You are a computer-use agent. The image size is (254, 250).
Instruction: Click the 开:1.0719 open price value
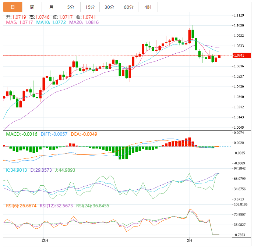(16, 17)
